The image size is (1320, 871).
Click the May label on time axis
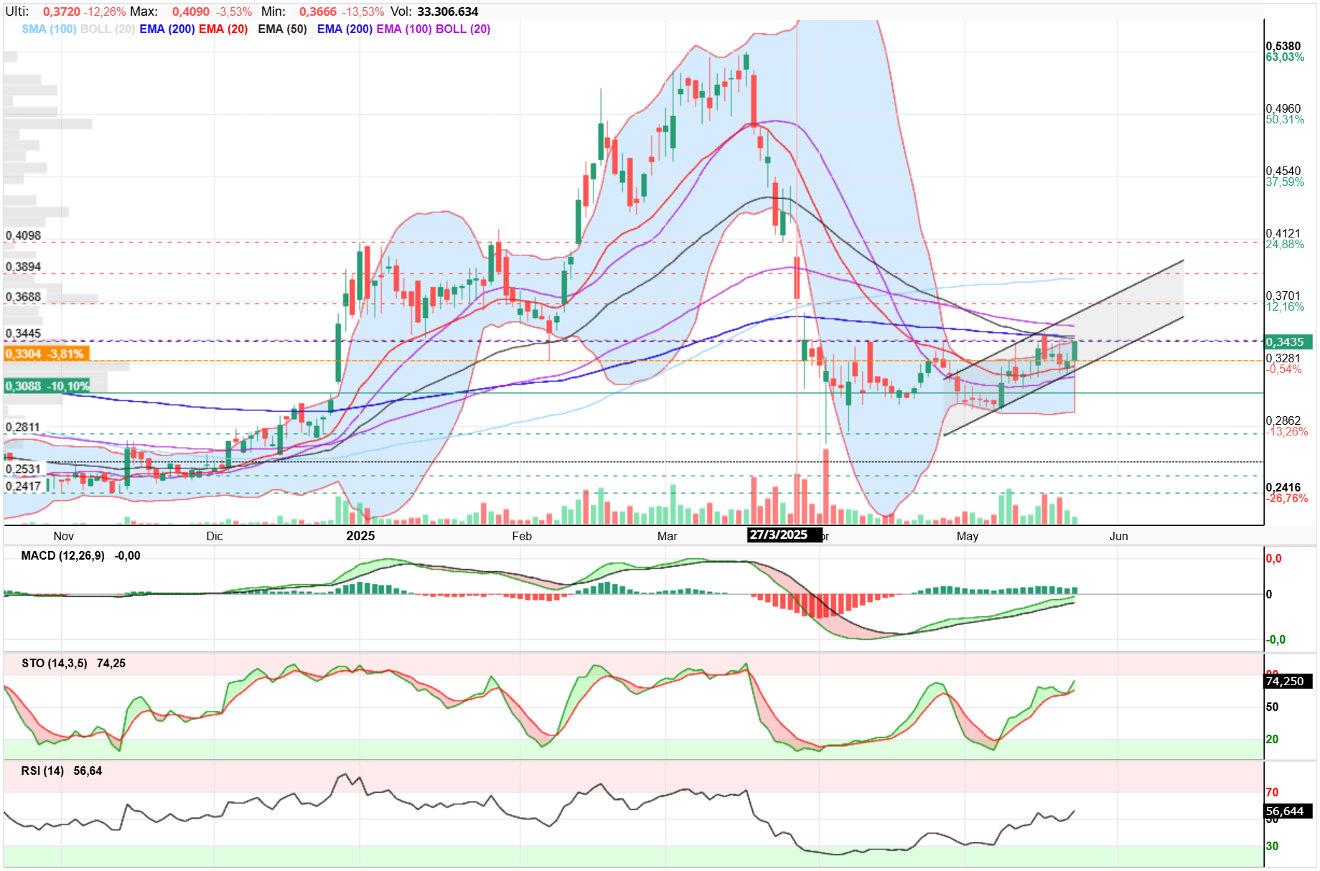point(968,536)
